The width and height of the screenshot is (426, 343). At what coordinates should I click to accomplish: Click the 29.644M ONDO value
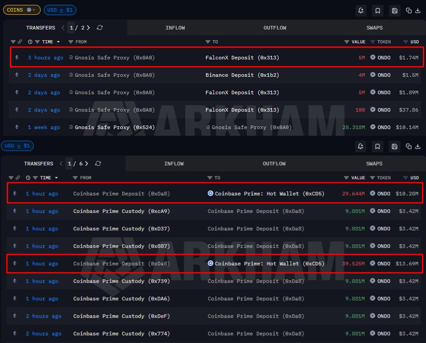point(354,193)
